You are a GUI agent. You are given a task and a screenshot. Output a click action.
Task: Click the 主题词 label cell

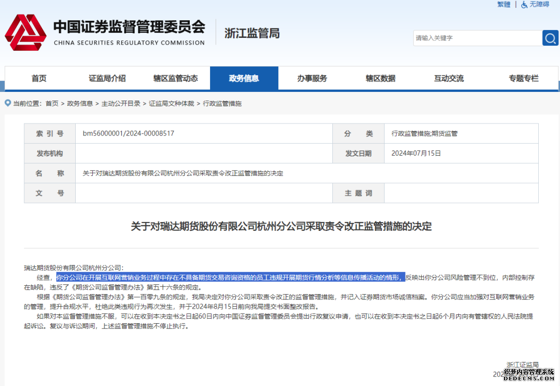point(358,194)
